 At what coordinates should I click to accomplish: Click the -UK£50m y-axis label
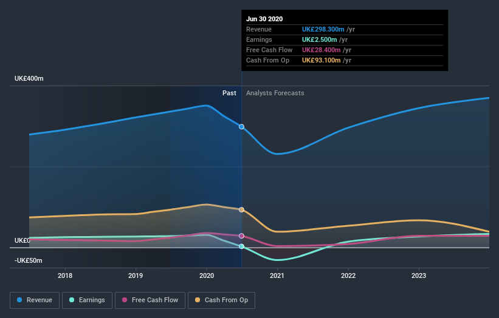(29, 260)
